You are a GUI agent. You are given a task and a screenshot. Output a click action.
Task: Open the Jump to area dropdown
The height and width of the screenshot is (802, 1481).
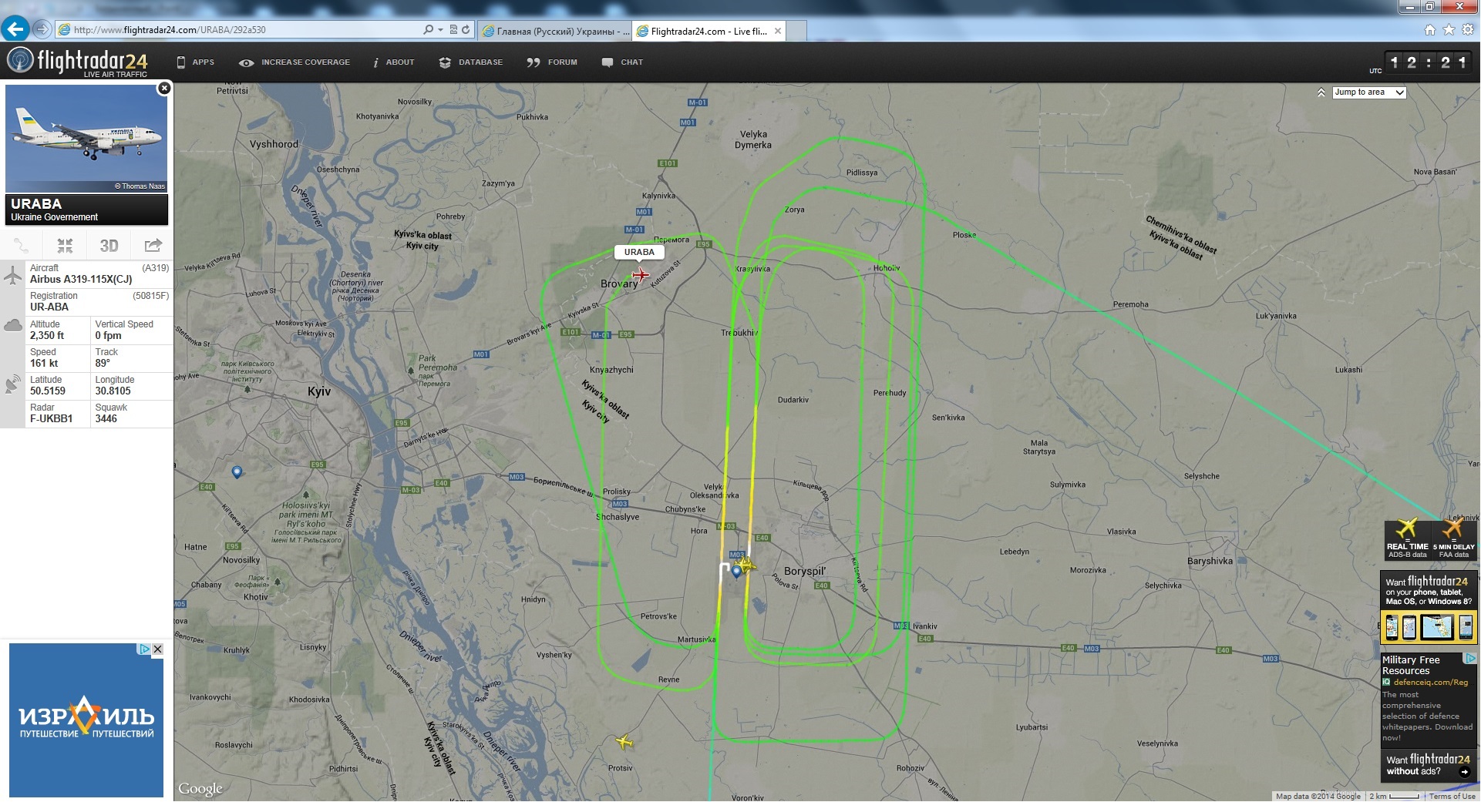point(1369,92)
